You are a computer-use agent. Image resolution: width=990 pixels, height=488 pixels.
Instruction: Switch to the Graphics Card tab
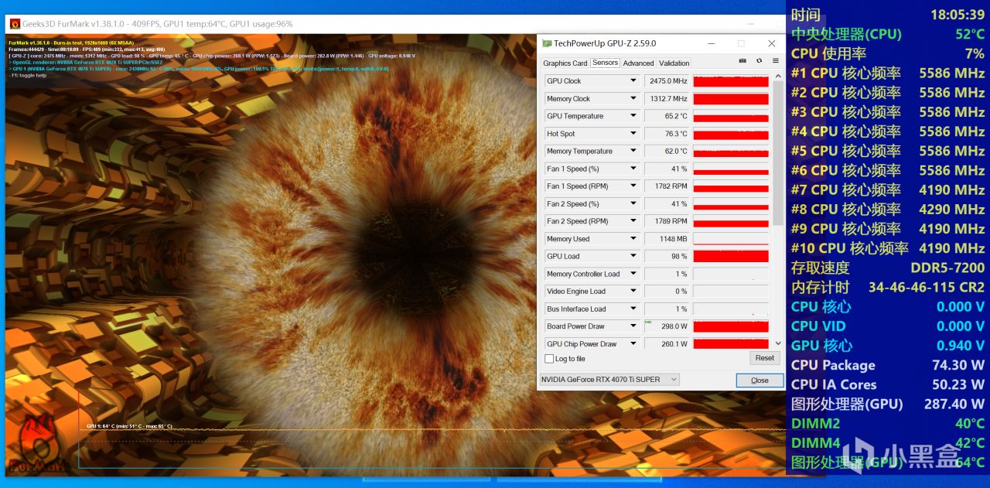click(565, 63)
